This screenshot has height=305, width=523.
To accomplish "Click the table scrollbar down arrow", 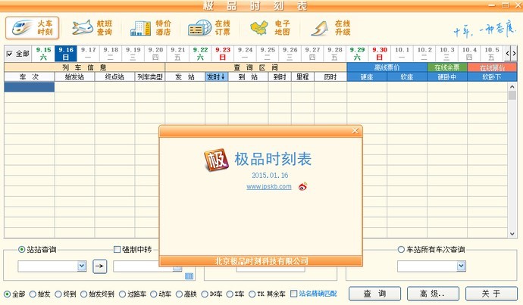I will click(x=512, y=234).
